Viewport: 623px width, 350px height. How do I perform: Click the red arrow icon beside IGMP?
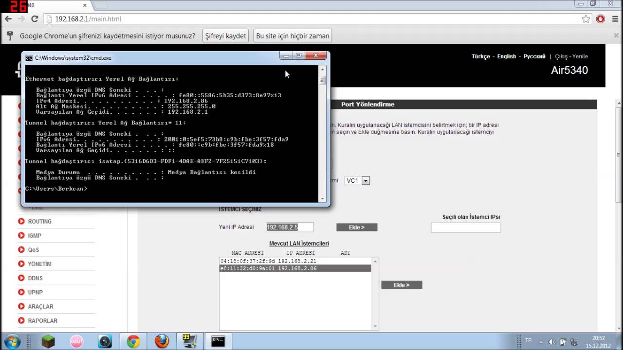tap(21, 235)
